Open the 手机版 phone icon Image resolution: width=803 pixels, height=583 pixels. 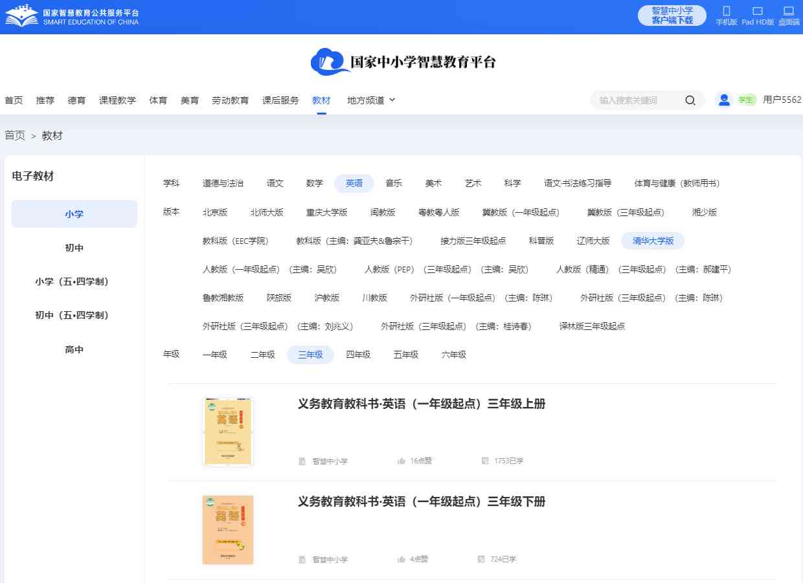point(727,11)
